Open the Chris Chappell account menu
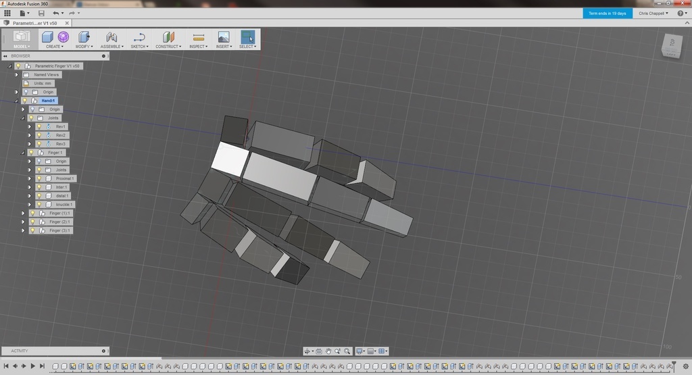Viewport: 692px width, 375px height. (x=653, y=14)
